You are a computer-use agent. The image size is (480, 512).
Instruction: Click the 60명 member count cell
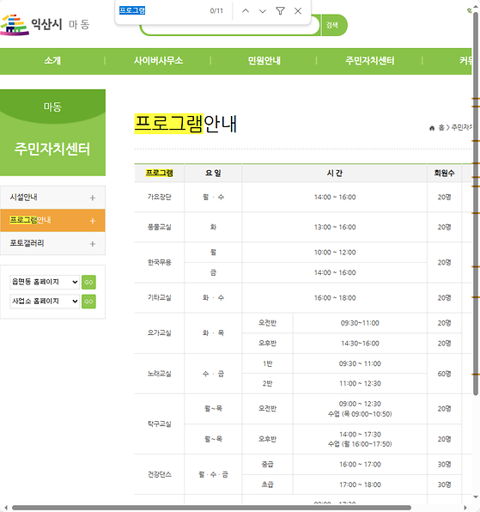click(x=444, y=374)
